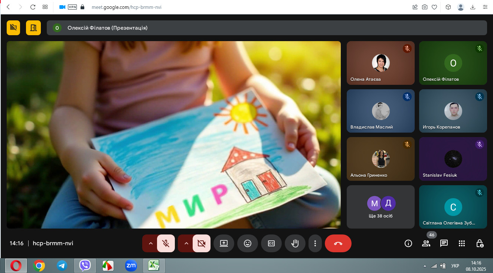Open the "Ще 38 осіб" participants tile

point(381,207)
